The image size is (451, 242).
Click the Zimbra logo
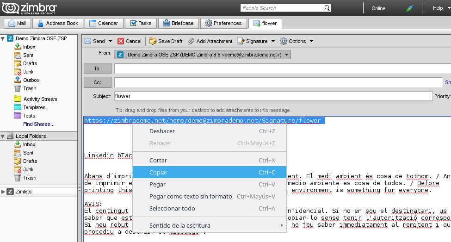coord(29,8)
